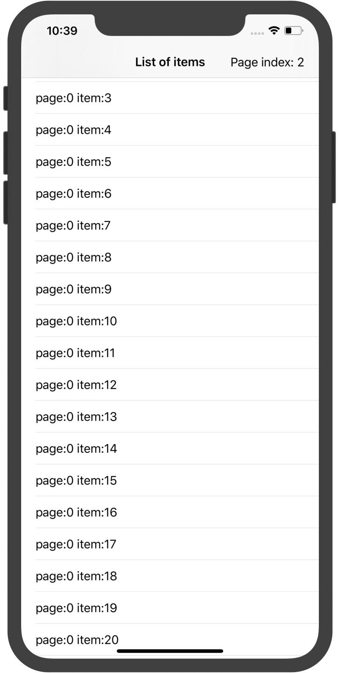Select row page:0 item:9
The width and height of the screenshot is (340, 673).
click(170, 289)
